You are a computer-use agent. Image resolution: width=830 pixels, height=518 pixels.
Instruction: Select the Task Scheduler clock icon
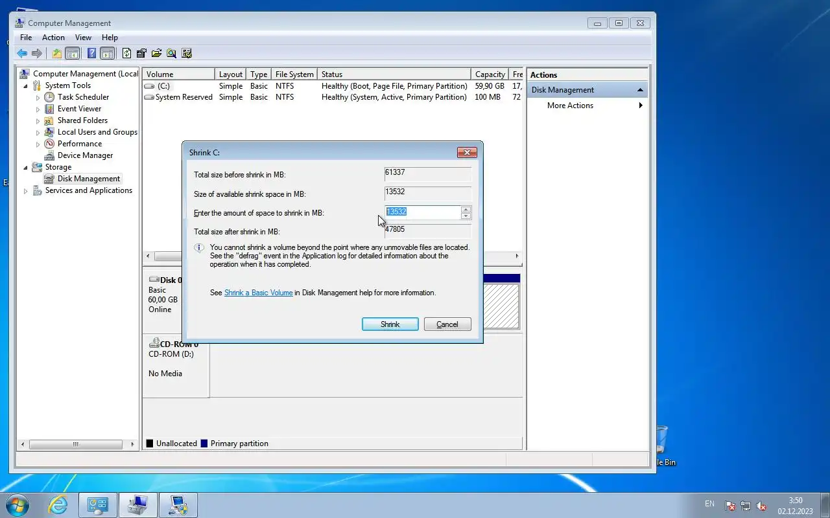tap(49, 97)
